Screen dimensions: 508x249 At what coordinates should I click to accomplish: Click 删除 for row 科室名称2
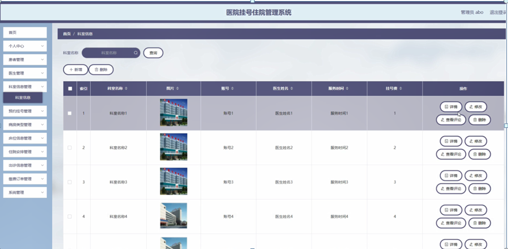479,154
